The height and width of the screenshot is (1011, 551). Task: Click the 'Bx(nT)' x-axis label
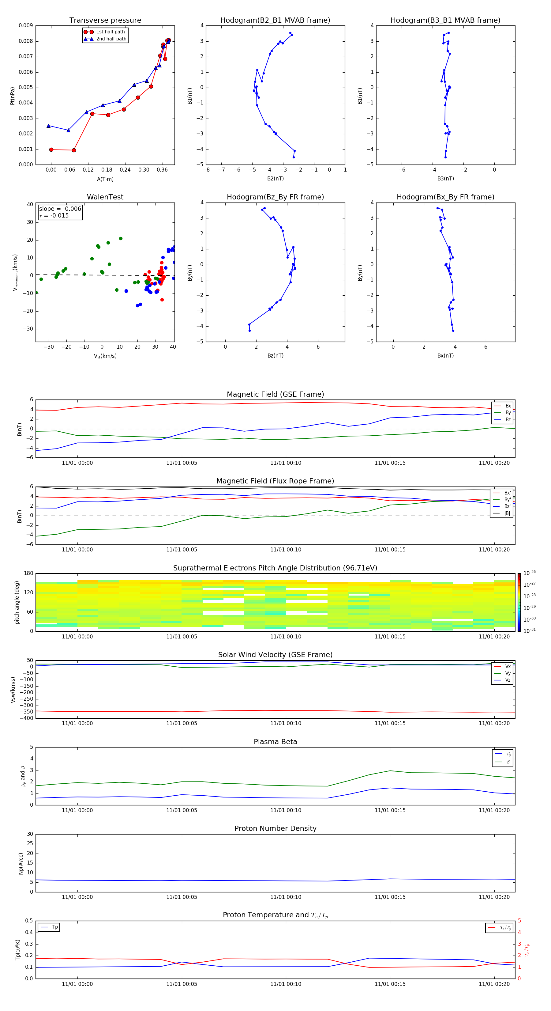click(x=445, y=356)
